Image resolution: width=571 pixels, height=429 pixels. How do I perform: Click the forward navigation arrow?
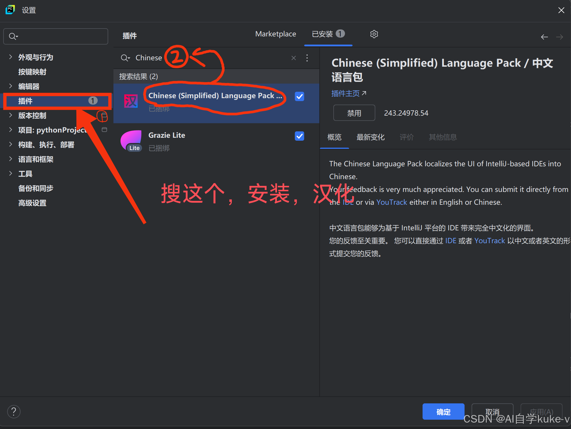pyautogui.click(x=559, y=37)
